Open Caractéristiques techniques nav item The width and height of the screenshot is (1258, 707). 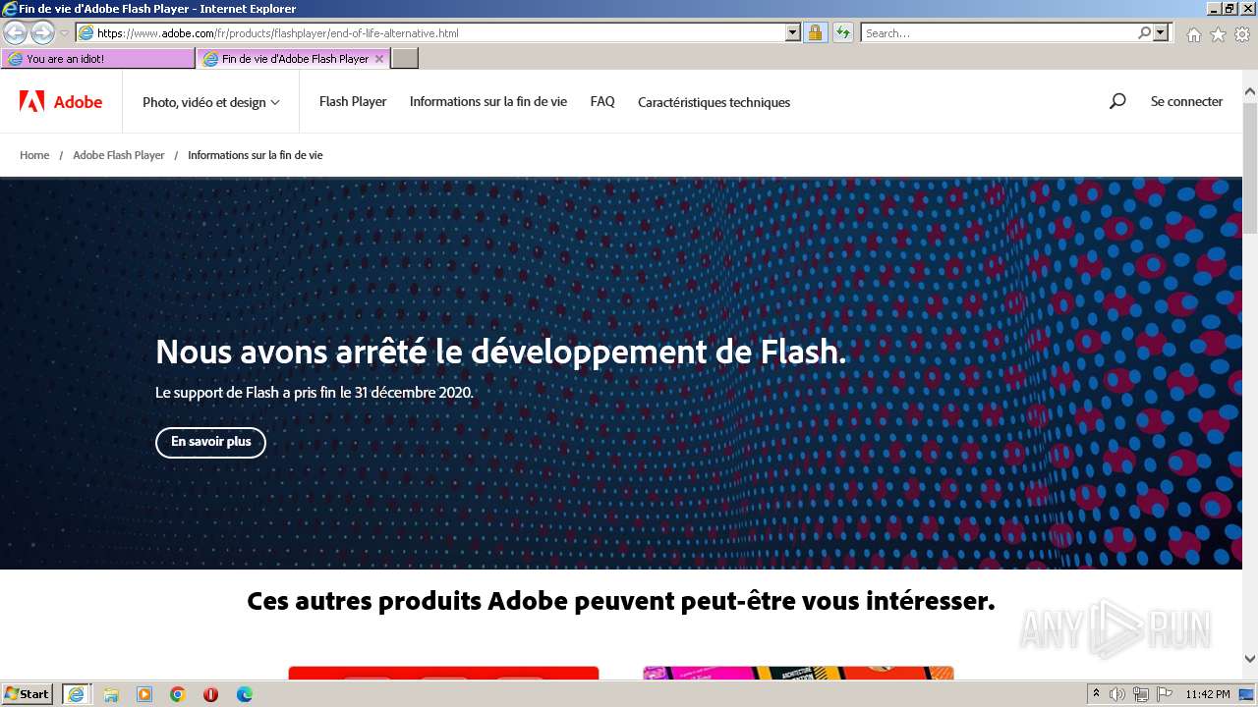[714, 102]
